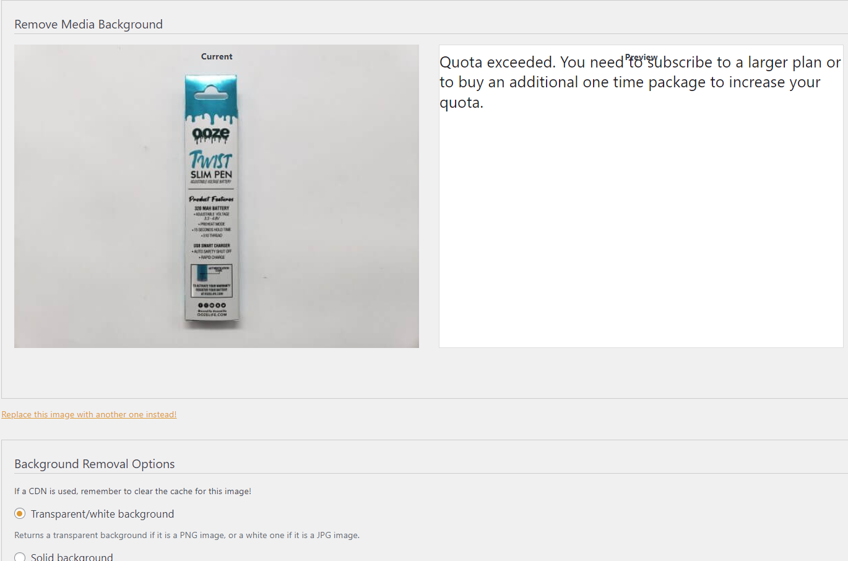Click the hang-tab hole at the top of the box
848x561 pixels.
(210, 96)
